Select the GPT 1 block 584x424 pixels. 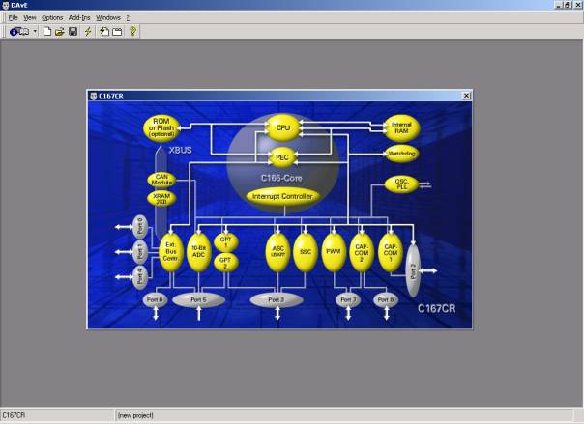pyautogui.click(x=226, y=242)
